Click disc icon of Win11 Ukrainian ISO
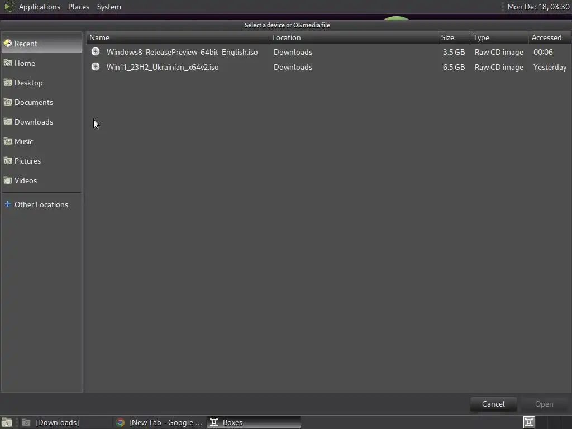The height and width of the screenshot is (429, 572). (96, 66)
